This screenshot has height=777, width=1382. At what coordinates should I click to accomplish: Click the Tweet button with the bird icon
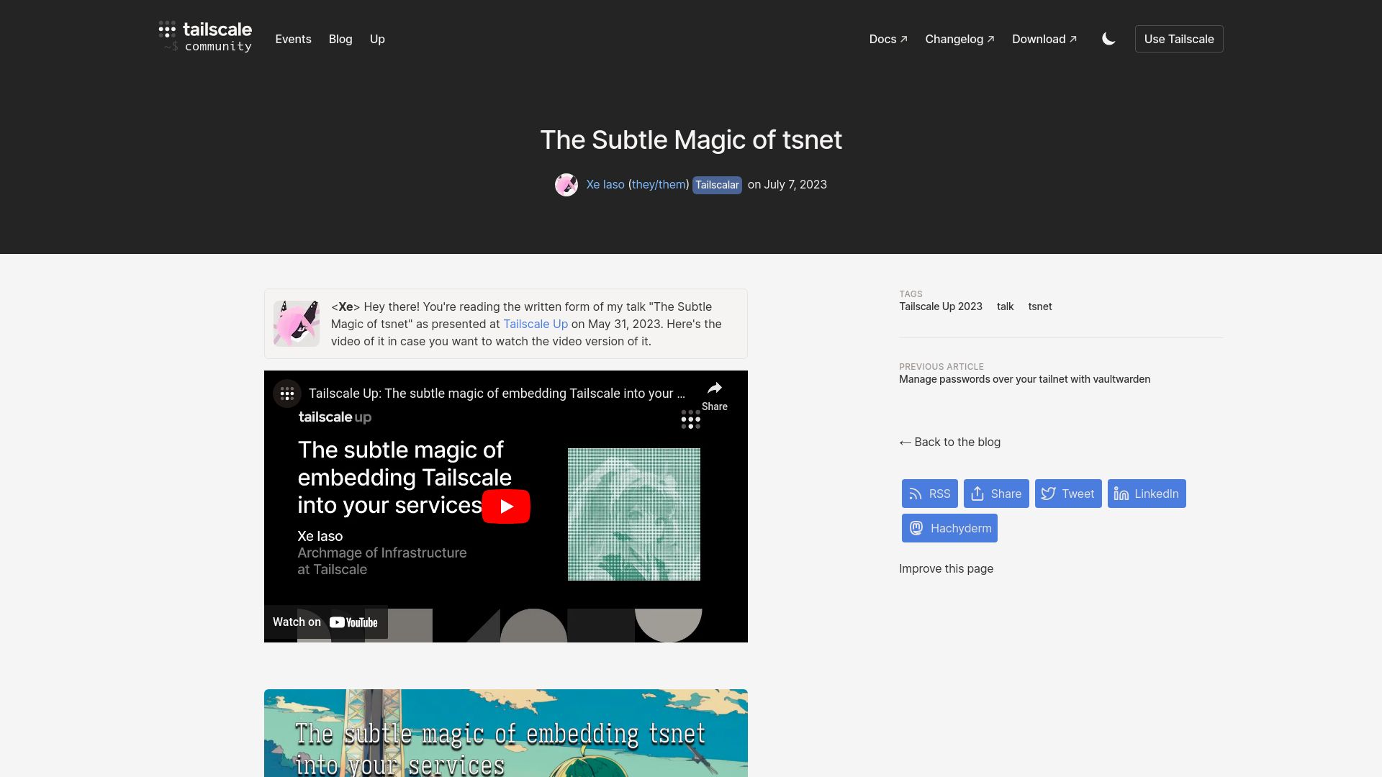coord(1068,494)
